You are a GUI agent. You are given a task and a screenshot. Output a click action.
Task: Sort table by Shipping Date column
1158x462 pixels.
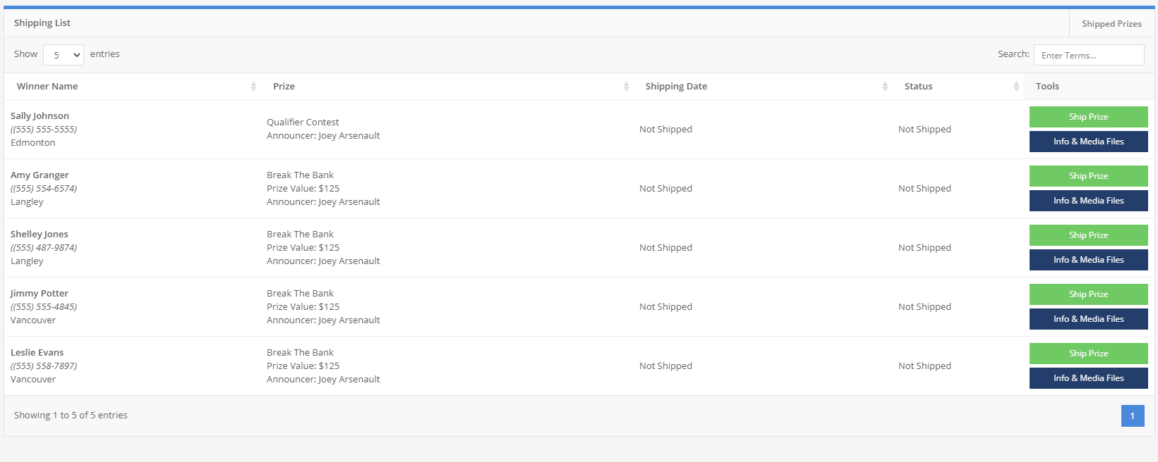pos(675,87)
